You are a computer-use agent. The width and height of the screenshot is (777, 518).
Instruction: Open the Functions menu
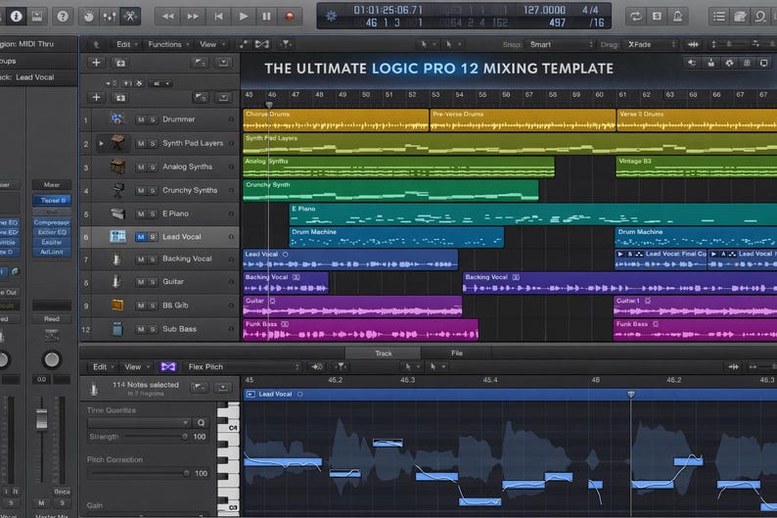click(x=168, y=45)
